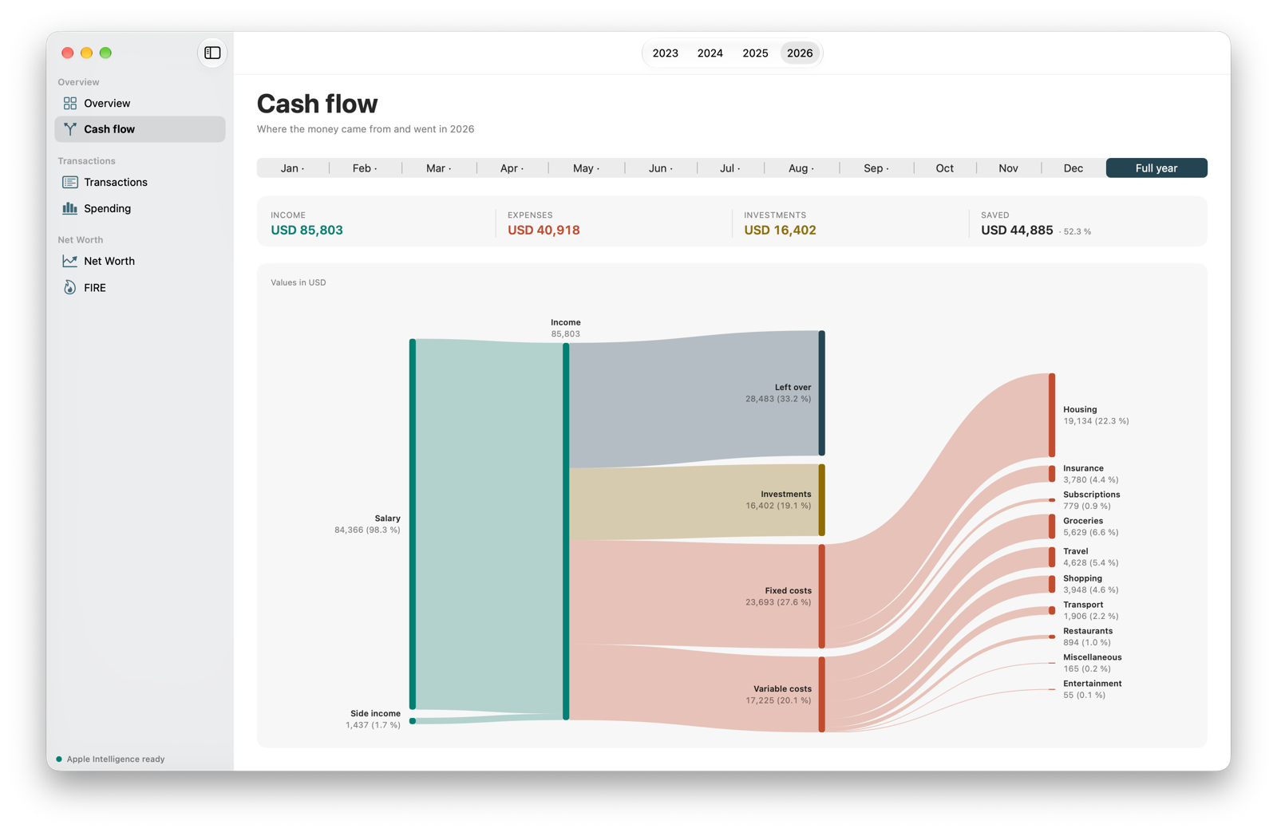Open the Spending bar chart icon

pos(70,208)
